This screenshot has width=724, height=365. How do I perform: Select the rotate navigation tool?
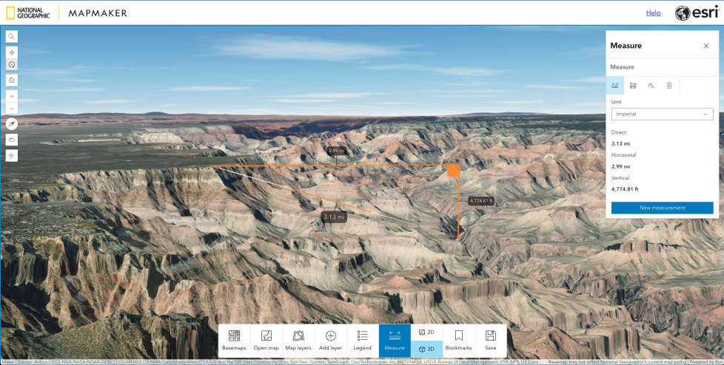pyautogui.click(x=12, y=65)
